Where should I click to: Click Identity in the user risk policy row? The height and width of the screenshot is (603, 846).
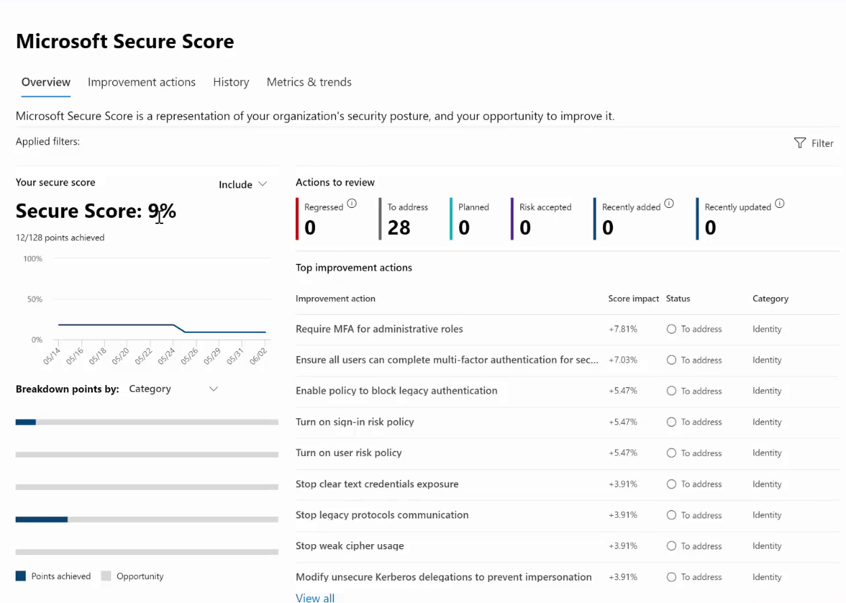767,453
